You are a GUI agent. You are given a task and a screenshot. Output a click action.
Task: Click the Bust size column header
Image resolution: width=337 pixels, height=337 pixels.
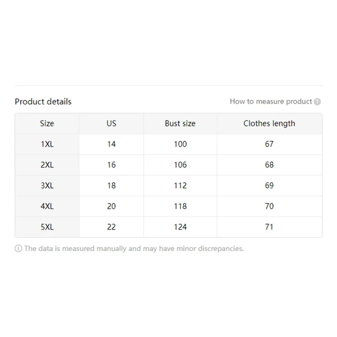(180, 123)
